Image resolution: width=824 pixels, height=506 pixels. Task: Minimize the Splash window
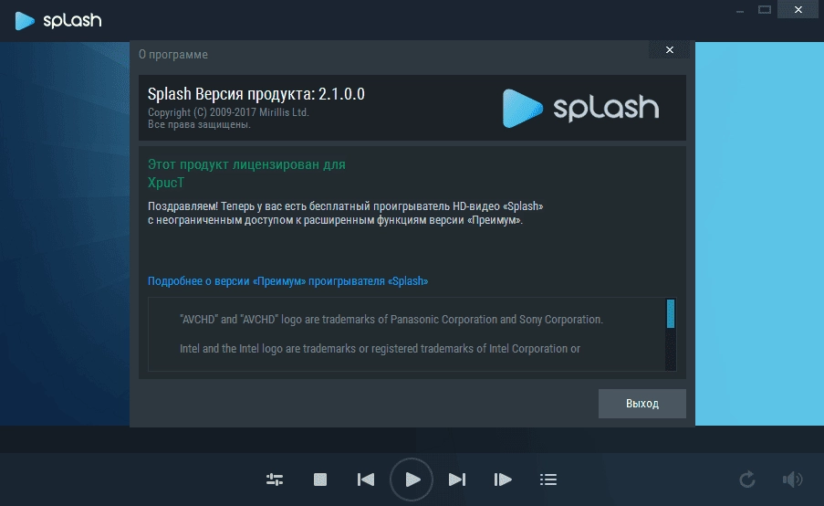[740, 10]
